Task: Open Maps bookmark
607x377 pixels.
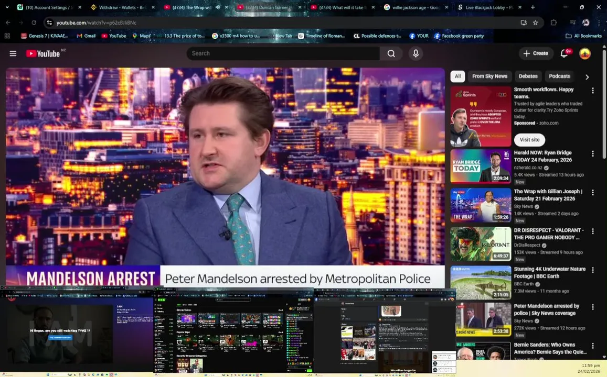Action: (142, 36)
